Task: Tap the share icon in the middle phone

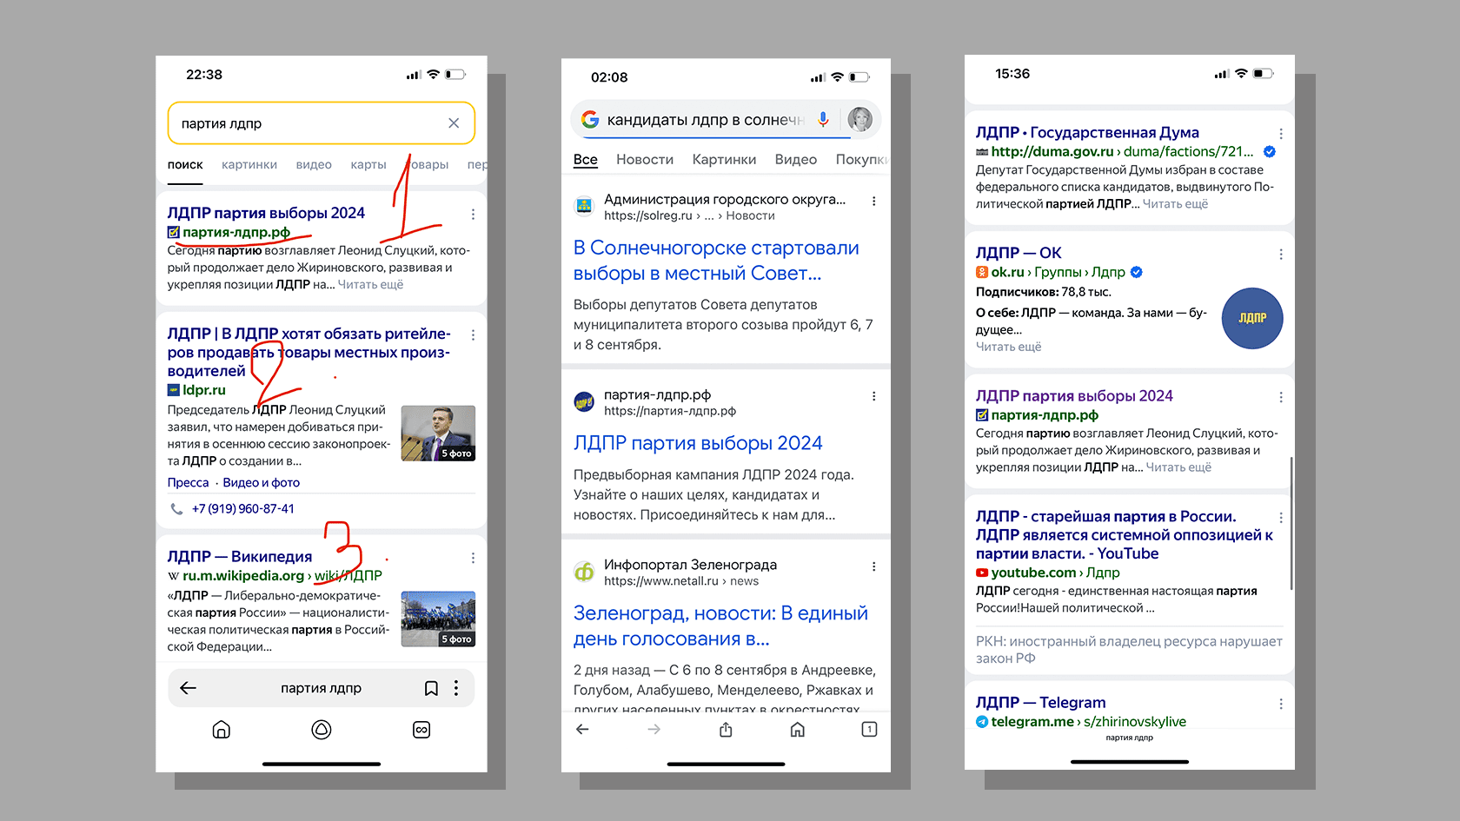Action: [x=726, y=730]
